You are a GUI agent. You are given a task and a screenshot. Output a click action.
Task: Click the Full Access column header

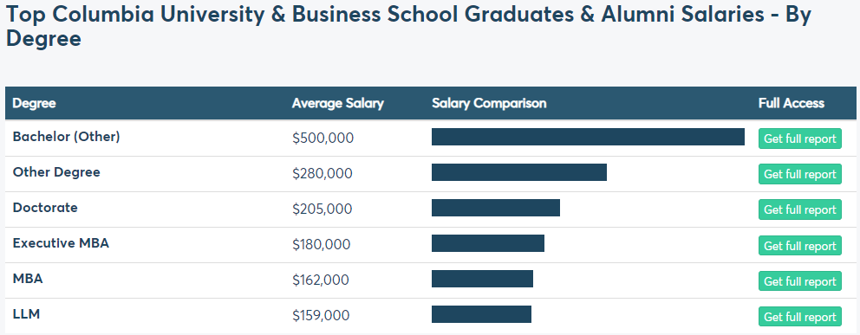(792, 104)
